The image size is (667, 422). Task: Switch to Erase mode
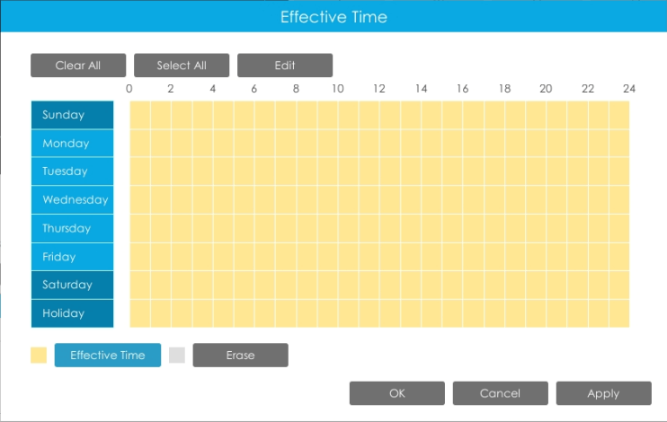coord(240,356)
